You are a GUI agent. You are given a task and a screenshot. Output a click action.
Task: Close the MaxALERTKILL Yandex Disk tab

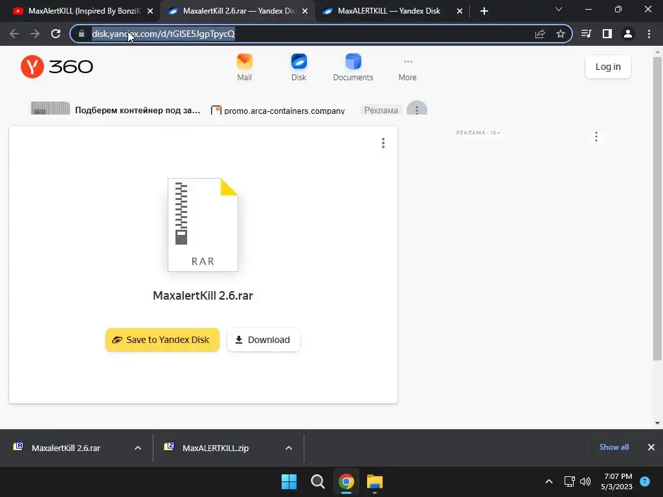[x=460, y=12]
